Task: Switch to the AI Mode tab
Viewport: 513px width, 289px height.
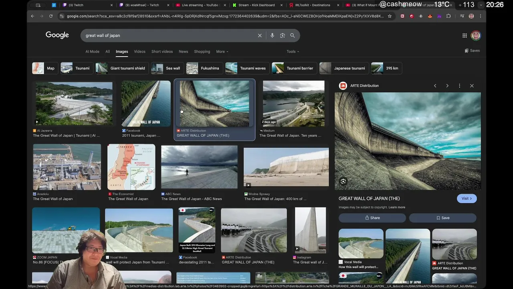Action: tap(92, 51)
